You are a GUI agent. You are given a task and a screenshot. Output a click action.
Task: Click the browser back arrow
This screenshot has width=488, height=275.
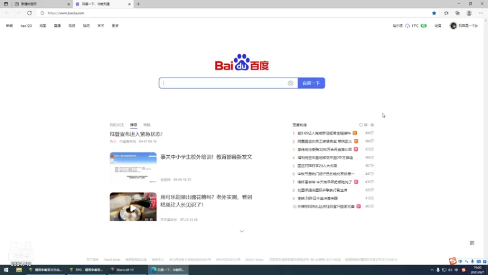point(7,13)
